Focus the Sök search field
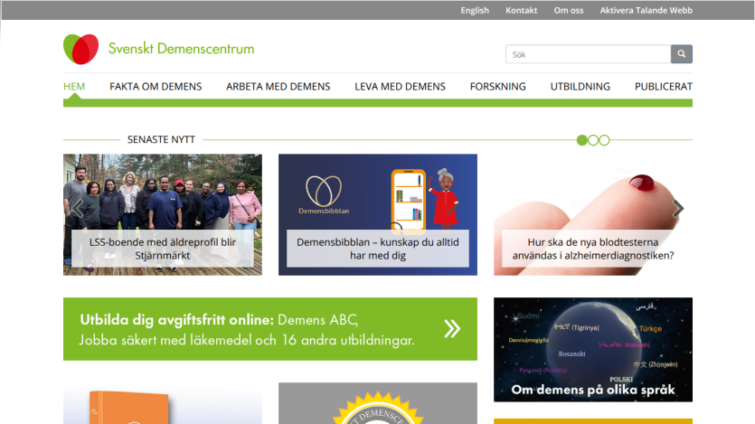The width and height of the screenshot is (755, 424). (x=588, y=54)
